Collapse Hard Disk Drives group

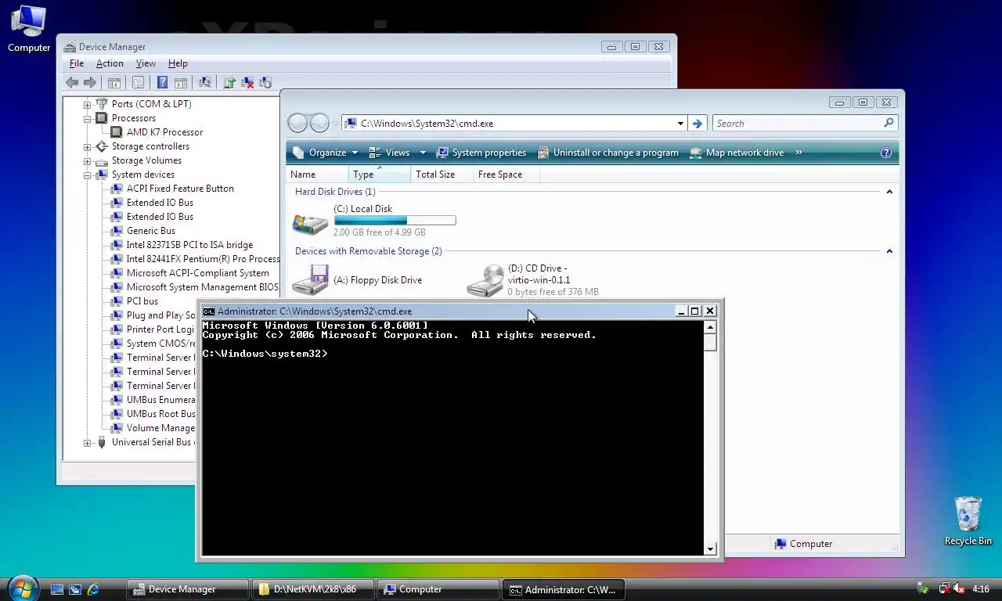pos(889,192)
